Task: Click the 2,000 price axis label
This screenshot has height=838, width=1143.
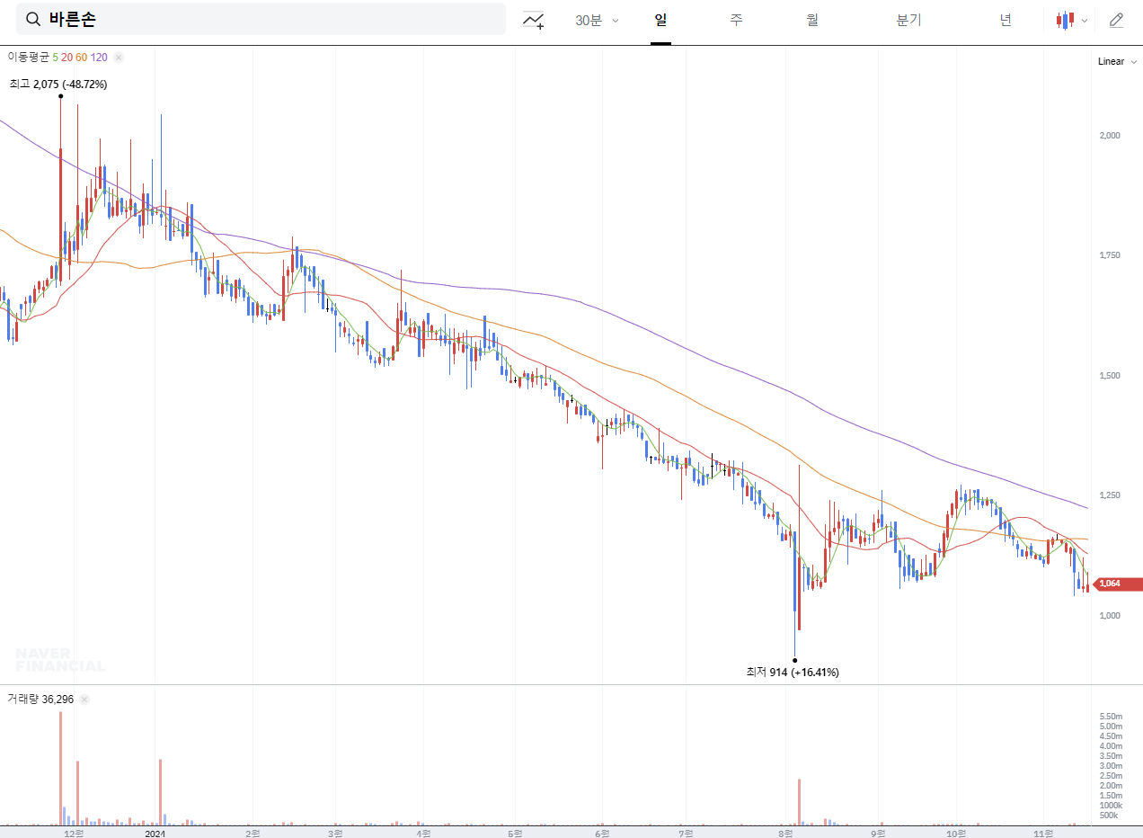Action: click(1110, 136)
